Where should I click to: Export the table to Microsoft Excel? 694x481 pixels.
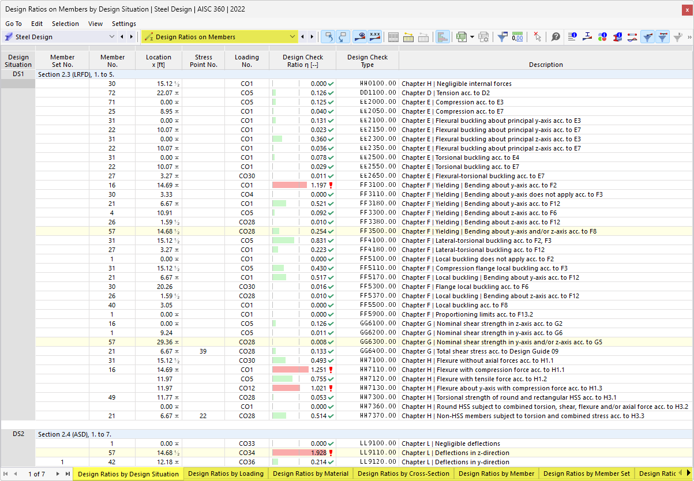[x=462, y=36]
